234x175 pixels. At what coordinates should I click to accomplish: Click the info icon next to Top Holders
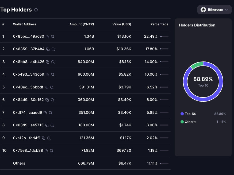pos(36,10)
